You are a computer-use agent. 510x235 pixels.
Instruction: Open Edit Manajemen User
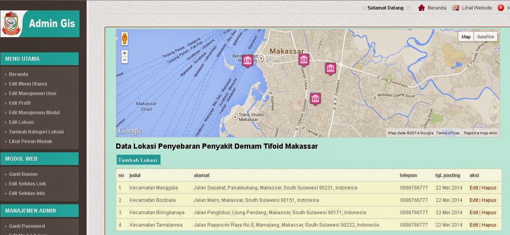(33, 94)
